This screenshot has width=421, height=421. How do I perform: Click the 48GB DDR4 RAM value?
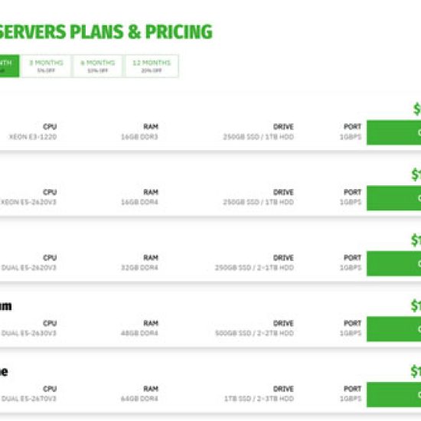point(139,333)
